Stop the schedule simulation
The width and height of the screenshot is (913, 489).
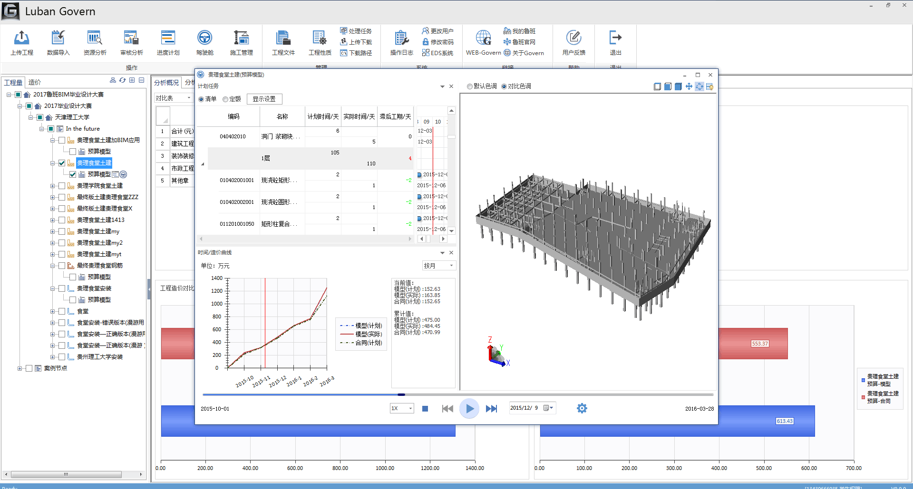[425, 408]
